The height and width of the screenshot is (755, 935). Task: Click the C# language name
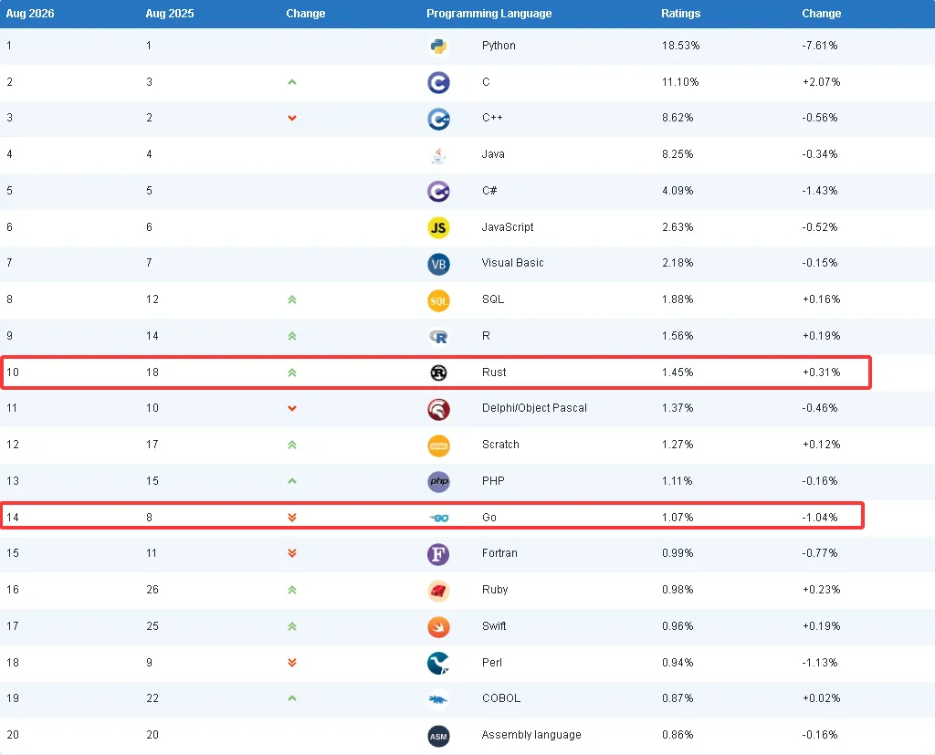[489, 190]
